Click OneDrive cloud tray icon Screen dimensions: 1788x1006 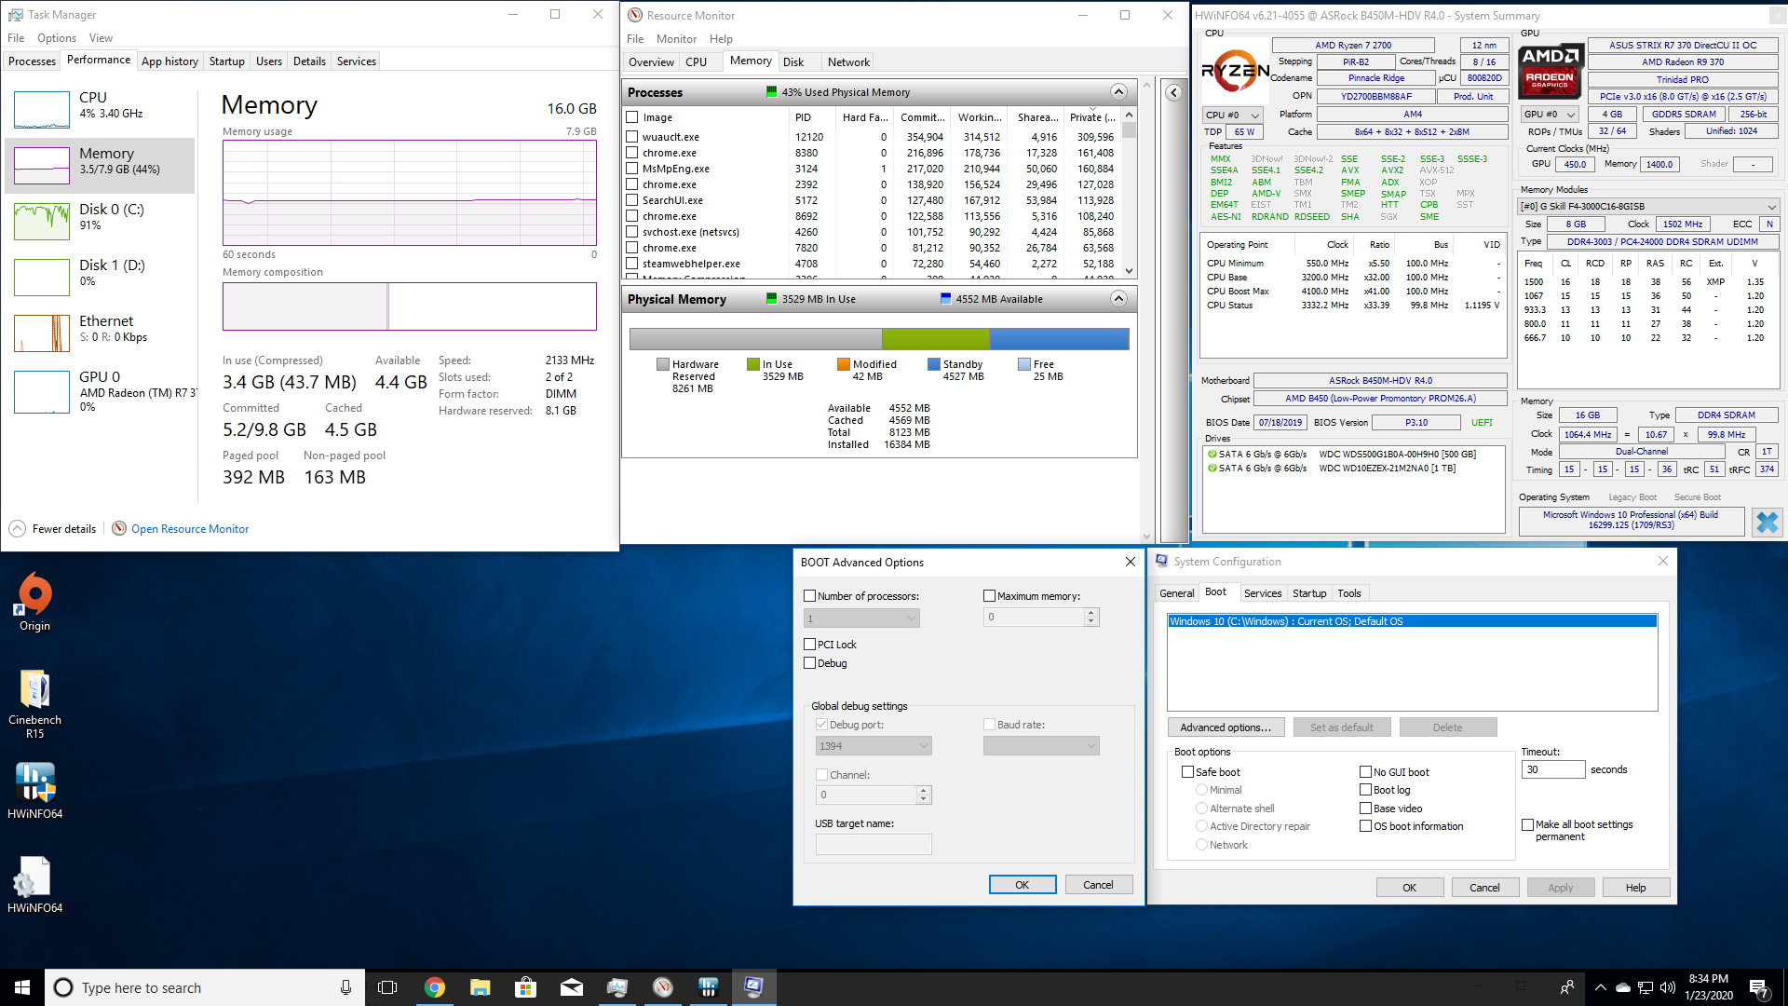1622,987
